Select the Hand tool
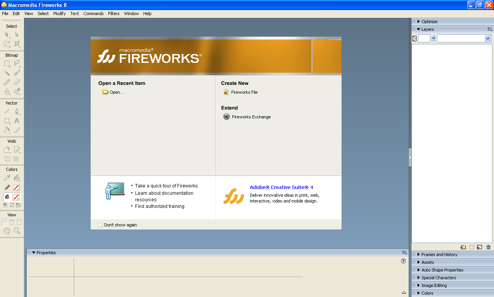494x297 pixels. [7, 231]
